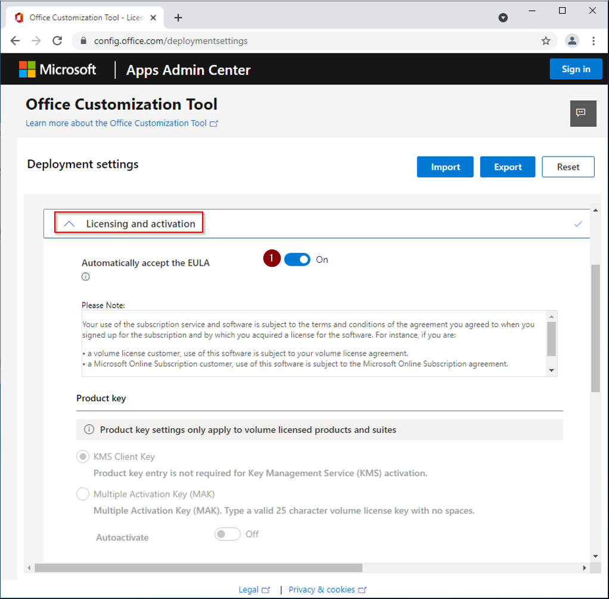This screenshot has width=609, height=599.
Task: Minimize the Chrome browser window
Action: coord(532,11)
